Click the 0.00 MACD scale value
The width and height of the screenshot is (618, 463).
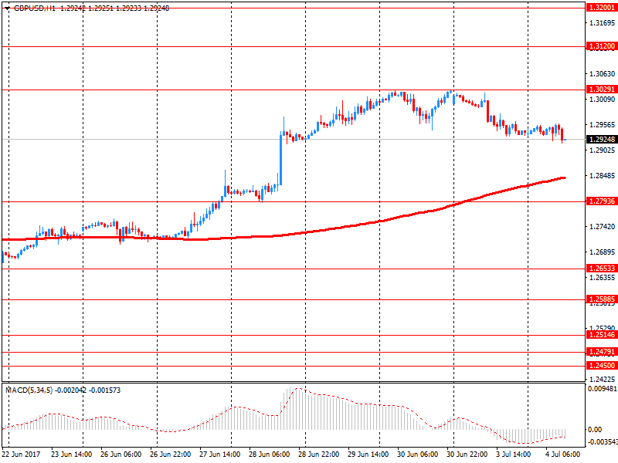click(x=595, y=430)
